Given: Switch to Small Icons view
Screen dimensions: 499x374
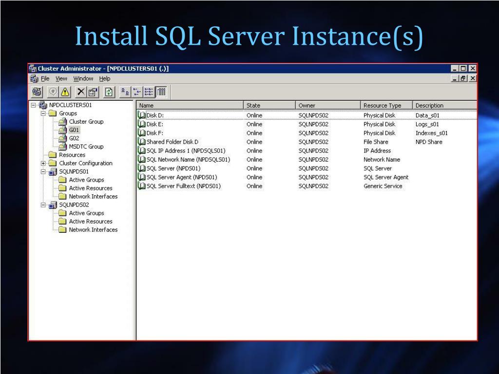Looking at the screenshot, I should click(136, 92).
